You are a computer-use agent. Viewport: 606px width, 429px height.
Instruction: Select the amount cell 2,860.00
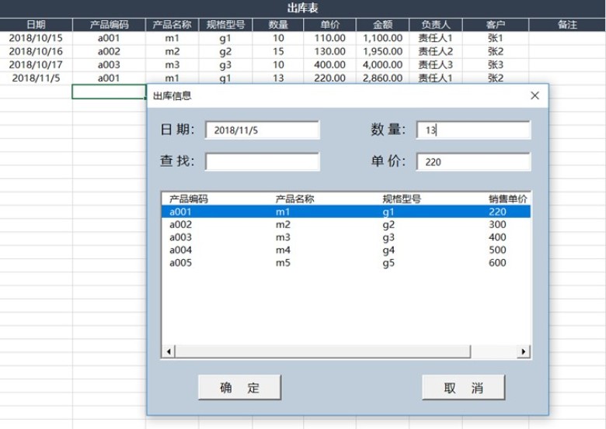coord(382,78)
